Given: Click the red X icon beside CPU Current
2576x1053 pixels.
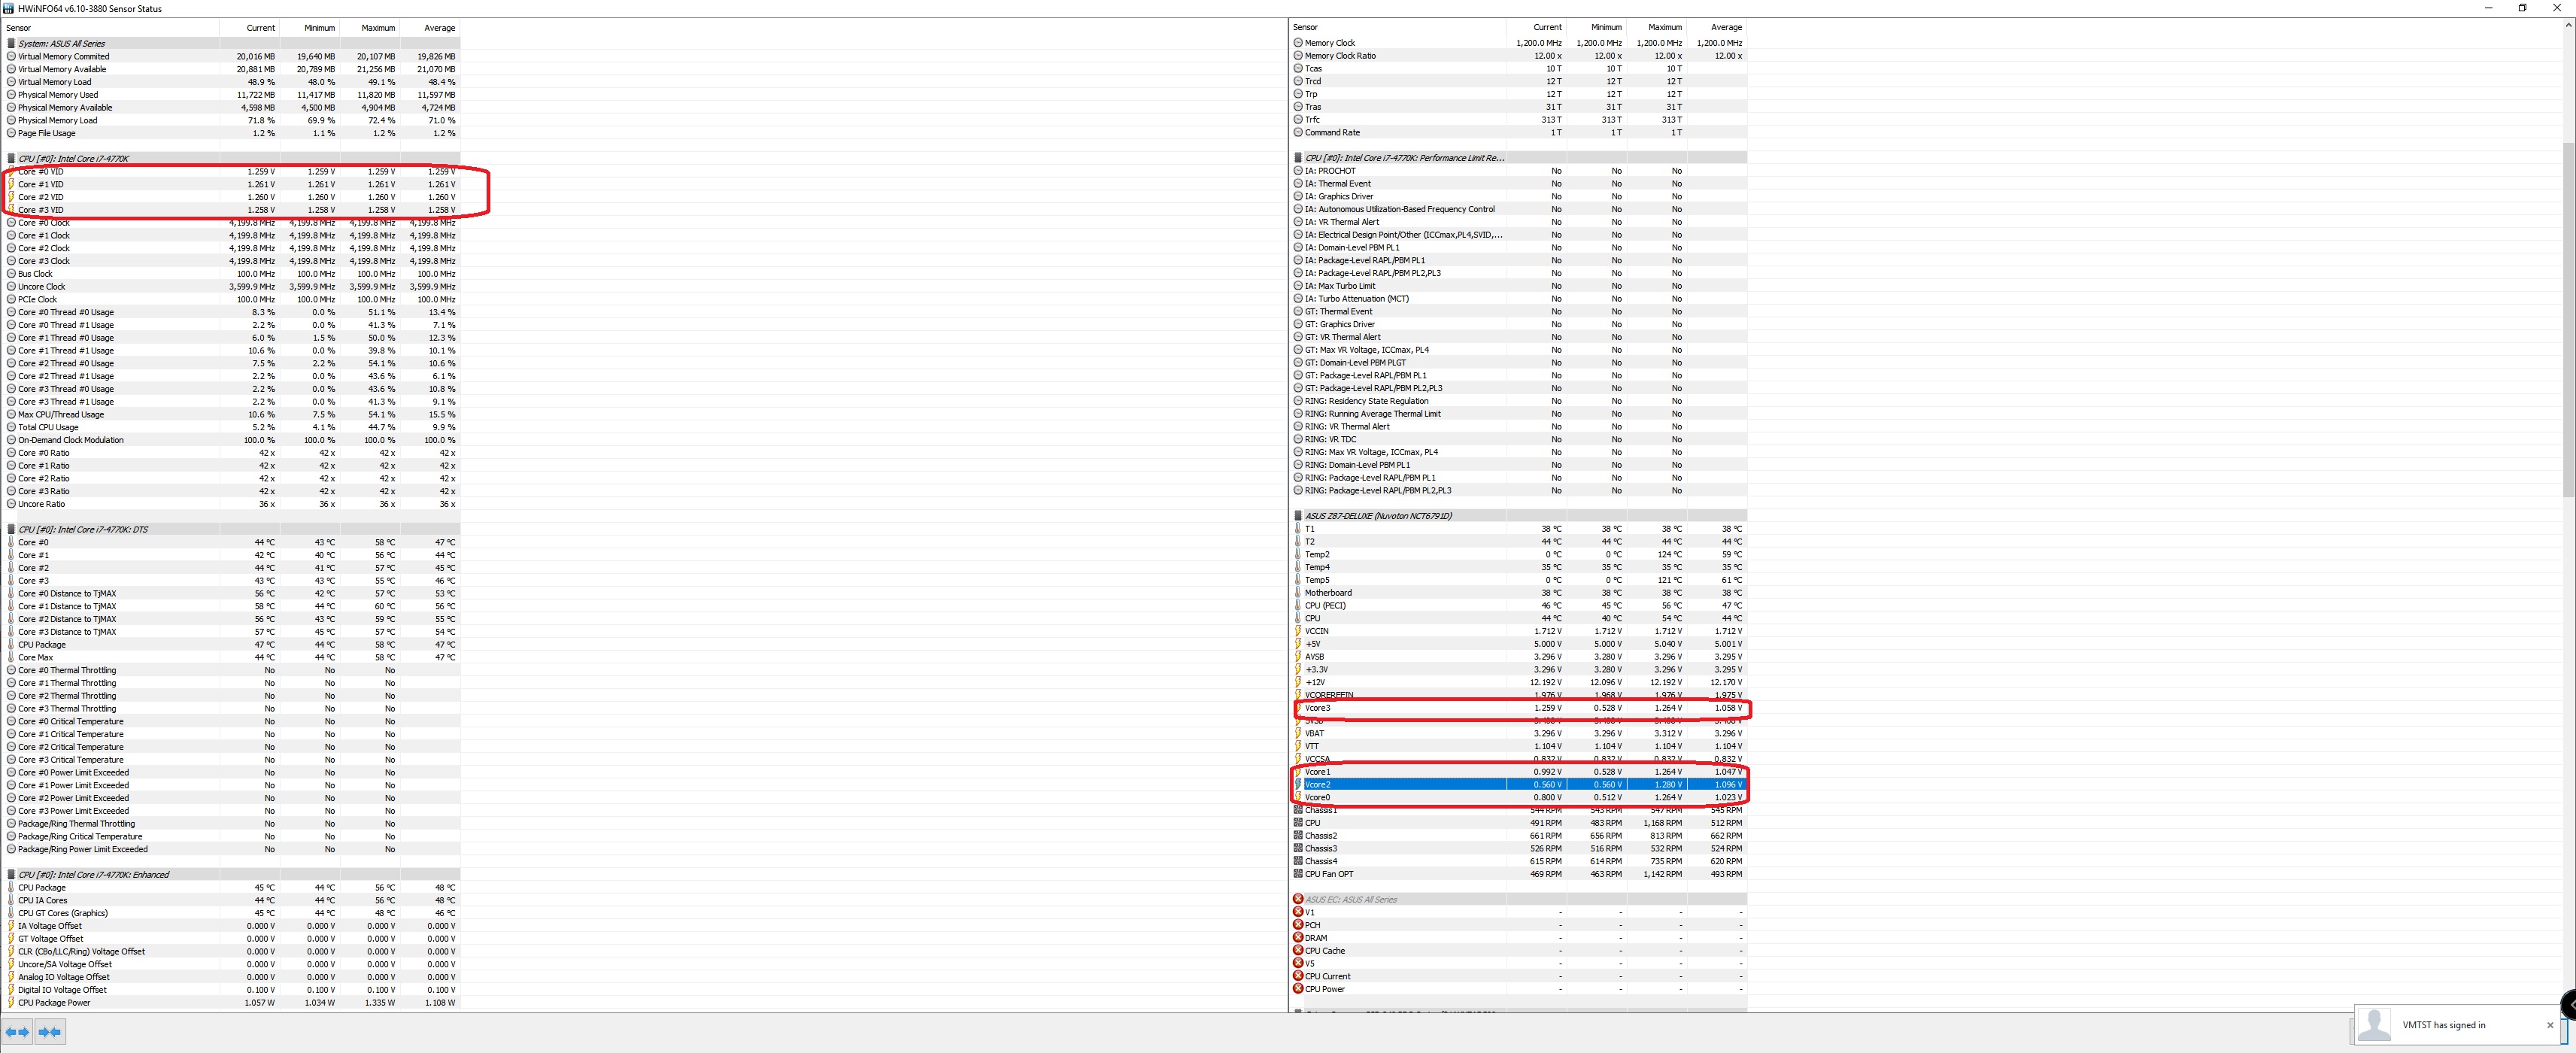Looking at the screenshot, I should coord(1298,976).
